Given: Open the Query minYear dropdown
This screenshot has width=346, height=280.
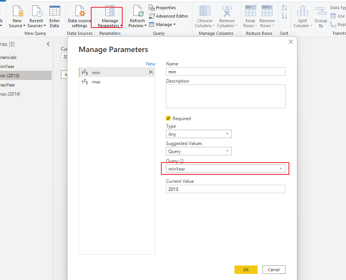Looking at the screenshot, I should (226, 169).
